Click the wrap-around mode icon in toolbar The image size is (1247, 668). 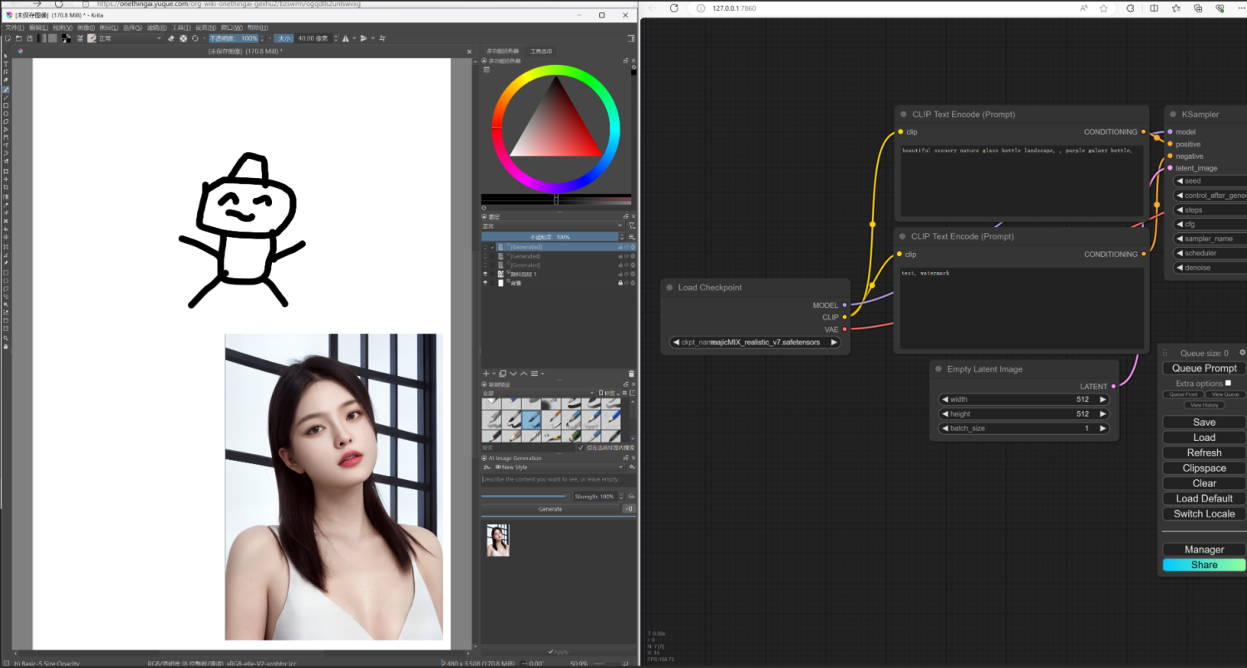[x=382, y=38]
